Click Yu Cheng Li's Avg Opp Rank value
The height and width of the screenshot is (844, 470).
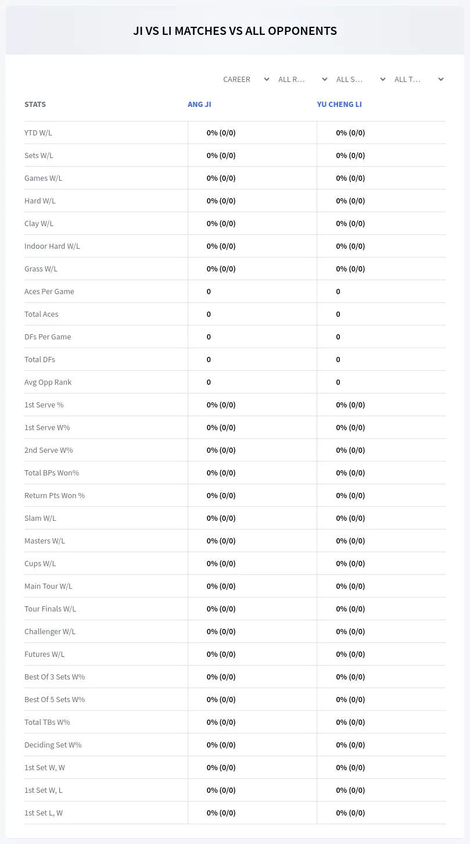[x=338, y=382]
